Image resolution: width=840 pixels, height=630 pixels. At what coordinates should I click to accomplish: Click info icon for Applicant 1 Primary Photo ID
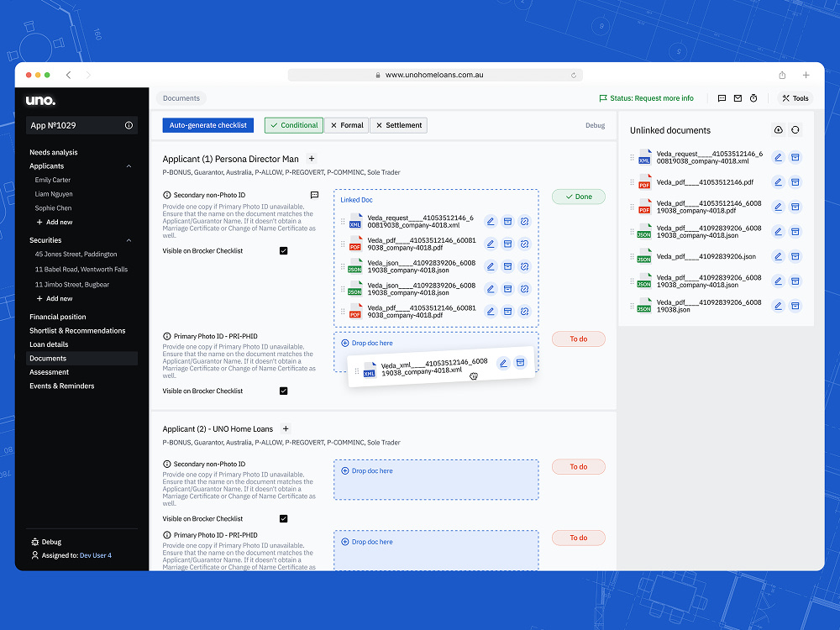(x=166, y=337)
